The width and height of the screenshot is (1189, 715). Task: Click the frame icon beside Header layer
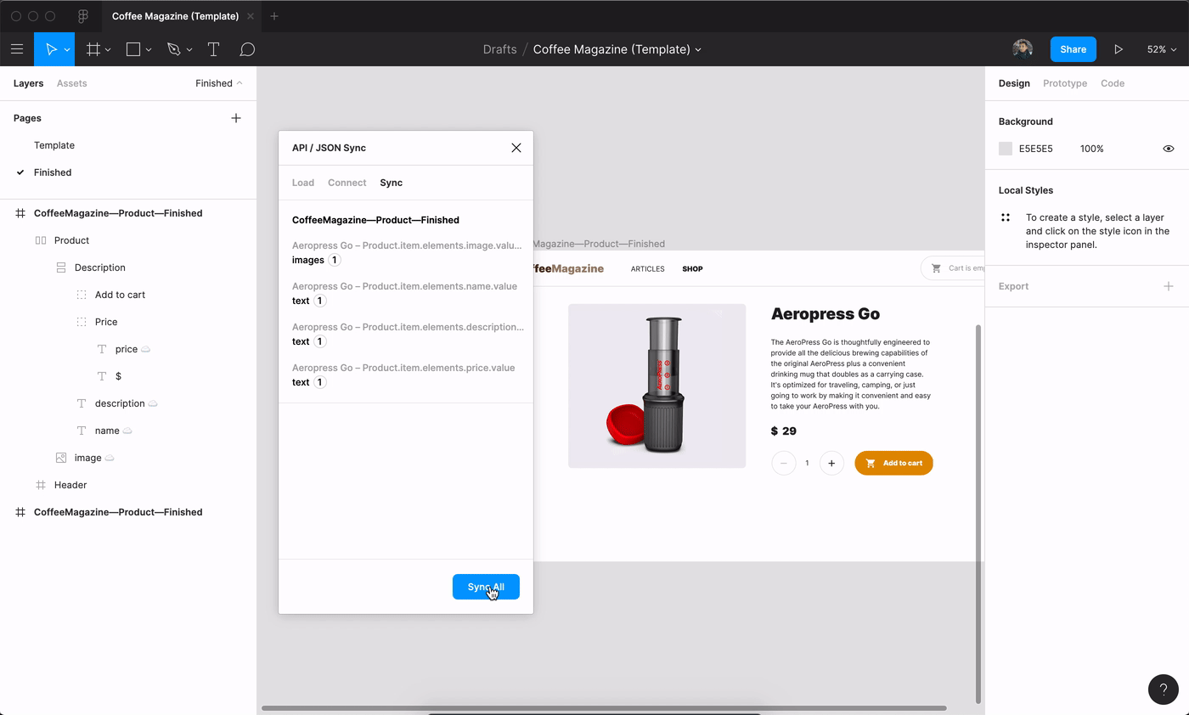tap(41, 485)
